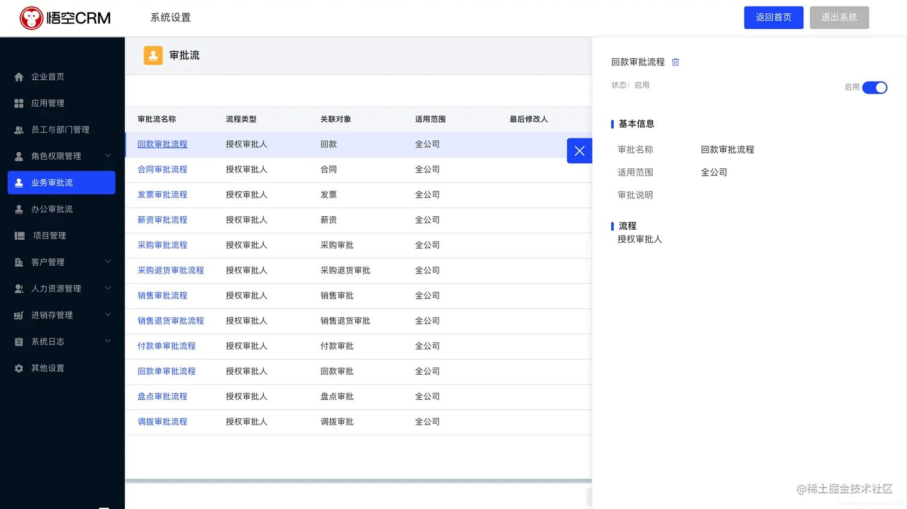Click the yellow 审批流 header icon

[153, 55]
